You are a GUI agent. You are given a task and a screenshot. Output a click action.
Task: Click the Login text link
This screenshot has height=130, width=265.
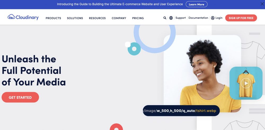[219, 18]
